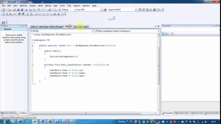The width and height of the screenshot is (221, 124).
Task: Open the Class View bottom tab
Action: tap(197, 113)
